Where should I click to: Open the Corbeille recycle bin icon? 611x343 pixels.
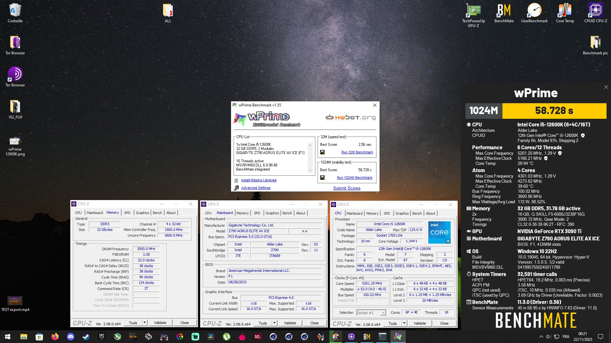(15, 13)
